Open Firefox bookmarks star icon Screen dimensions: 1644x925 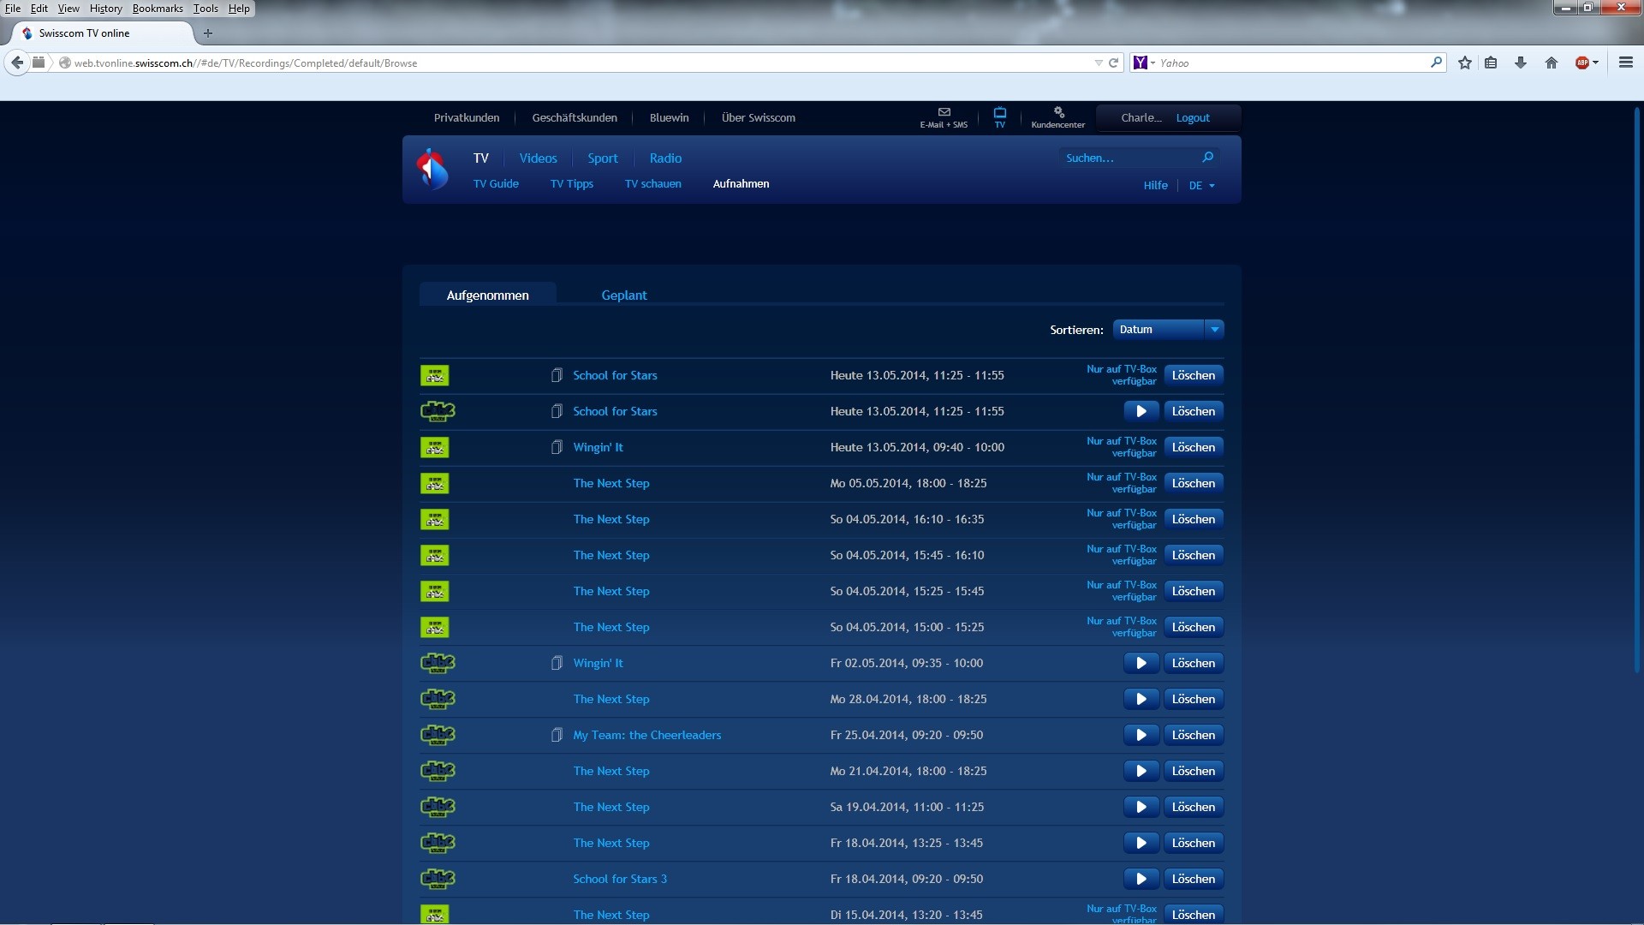pyautogui.click(x=1465, y=63)
